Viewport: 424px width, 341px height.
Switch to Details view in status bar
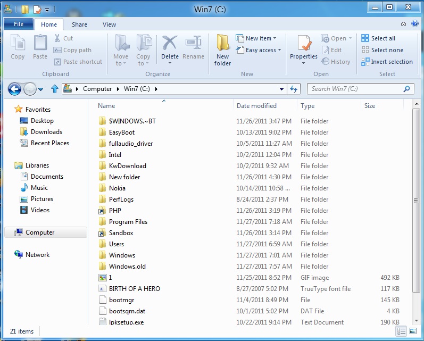tap(401, 331)
